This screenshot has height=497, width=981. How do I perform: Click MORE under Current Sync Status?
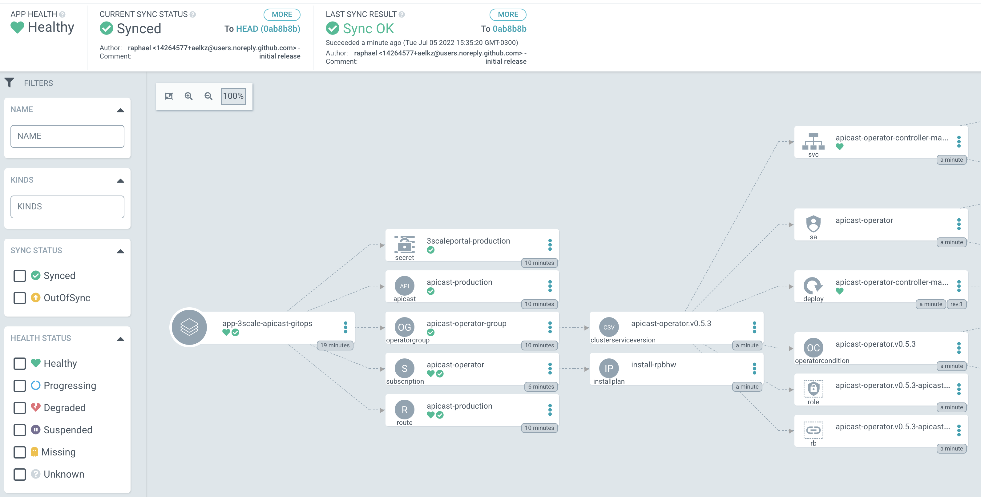pyautogui.click(x=282, y=14)
